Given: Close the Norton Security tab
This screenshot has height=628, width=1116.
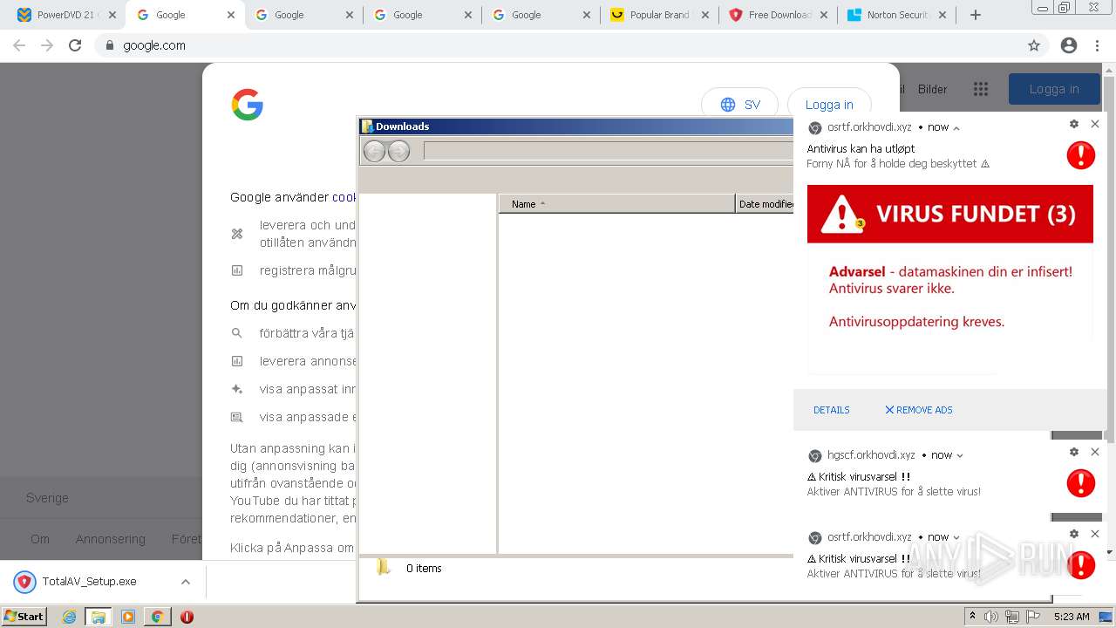Looking at the screenshot, I should (942, 15).
